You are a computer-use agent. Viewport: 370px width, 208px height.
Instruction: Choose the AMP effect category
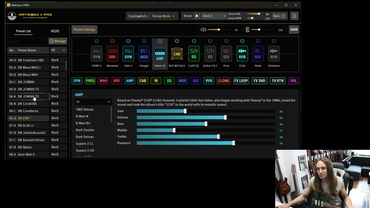click(x=130, y=81)
